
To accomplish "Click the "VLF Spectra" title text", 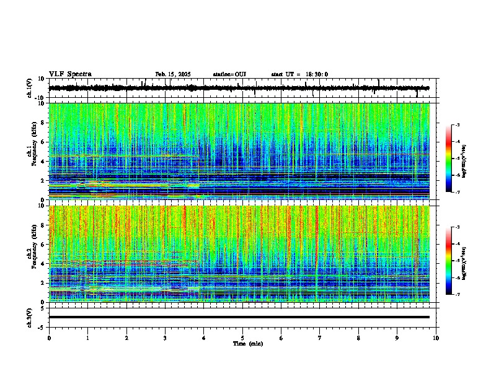I will tap(70, 74).
